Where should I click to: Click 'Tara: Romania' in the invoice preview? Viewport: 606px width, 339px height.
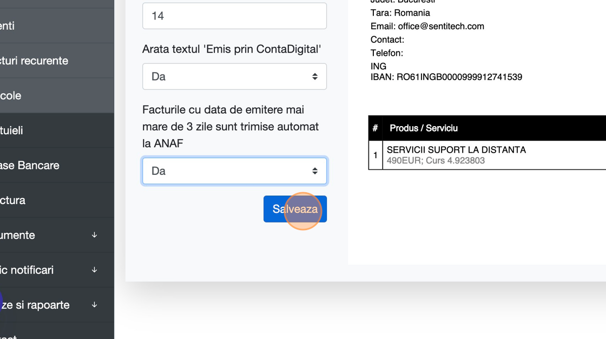[x=400, y=13]
